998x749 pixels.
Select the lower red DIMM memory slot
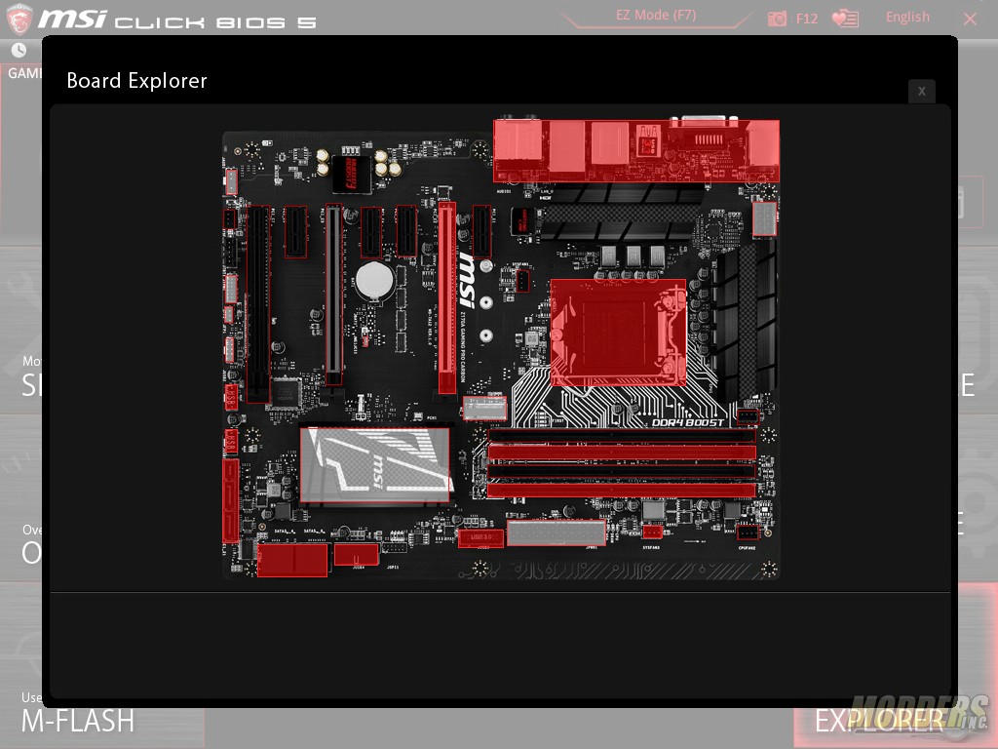tap(621, 490)
